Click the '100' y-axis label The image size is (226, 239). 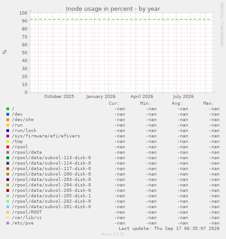[23, 13]
